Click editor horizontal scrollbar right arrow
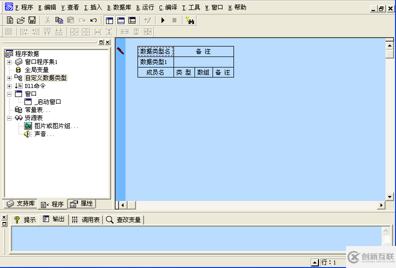 (381, 205)
